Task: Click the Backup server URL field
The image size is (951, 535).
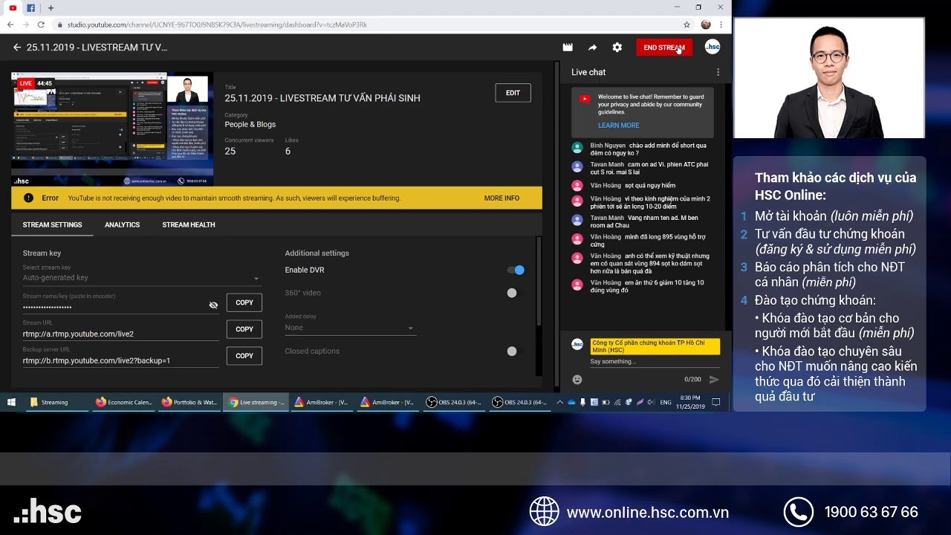Action: pyautogui.click(x=120, y=360)
